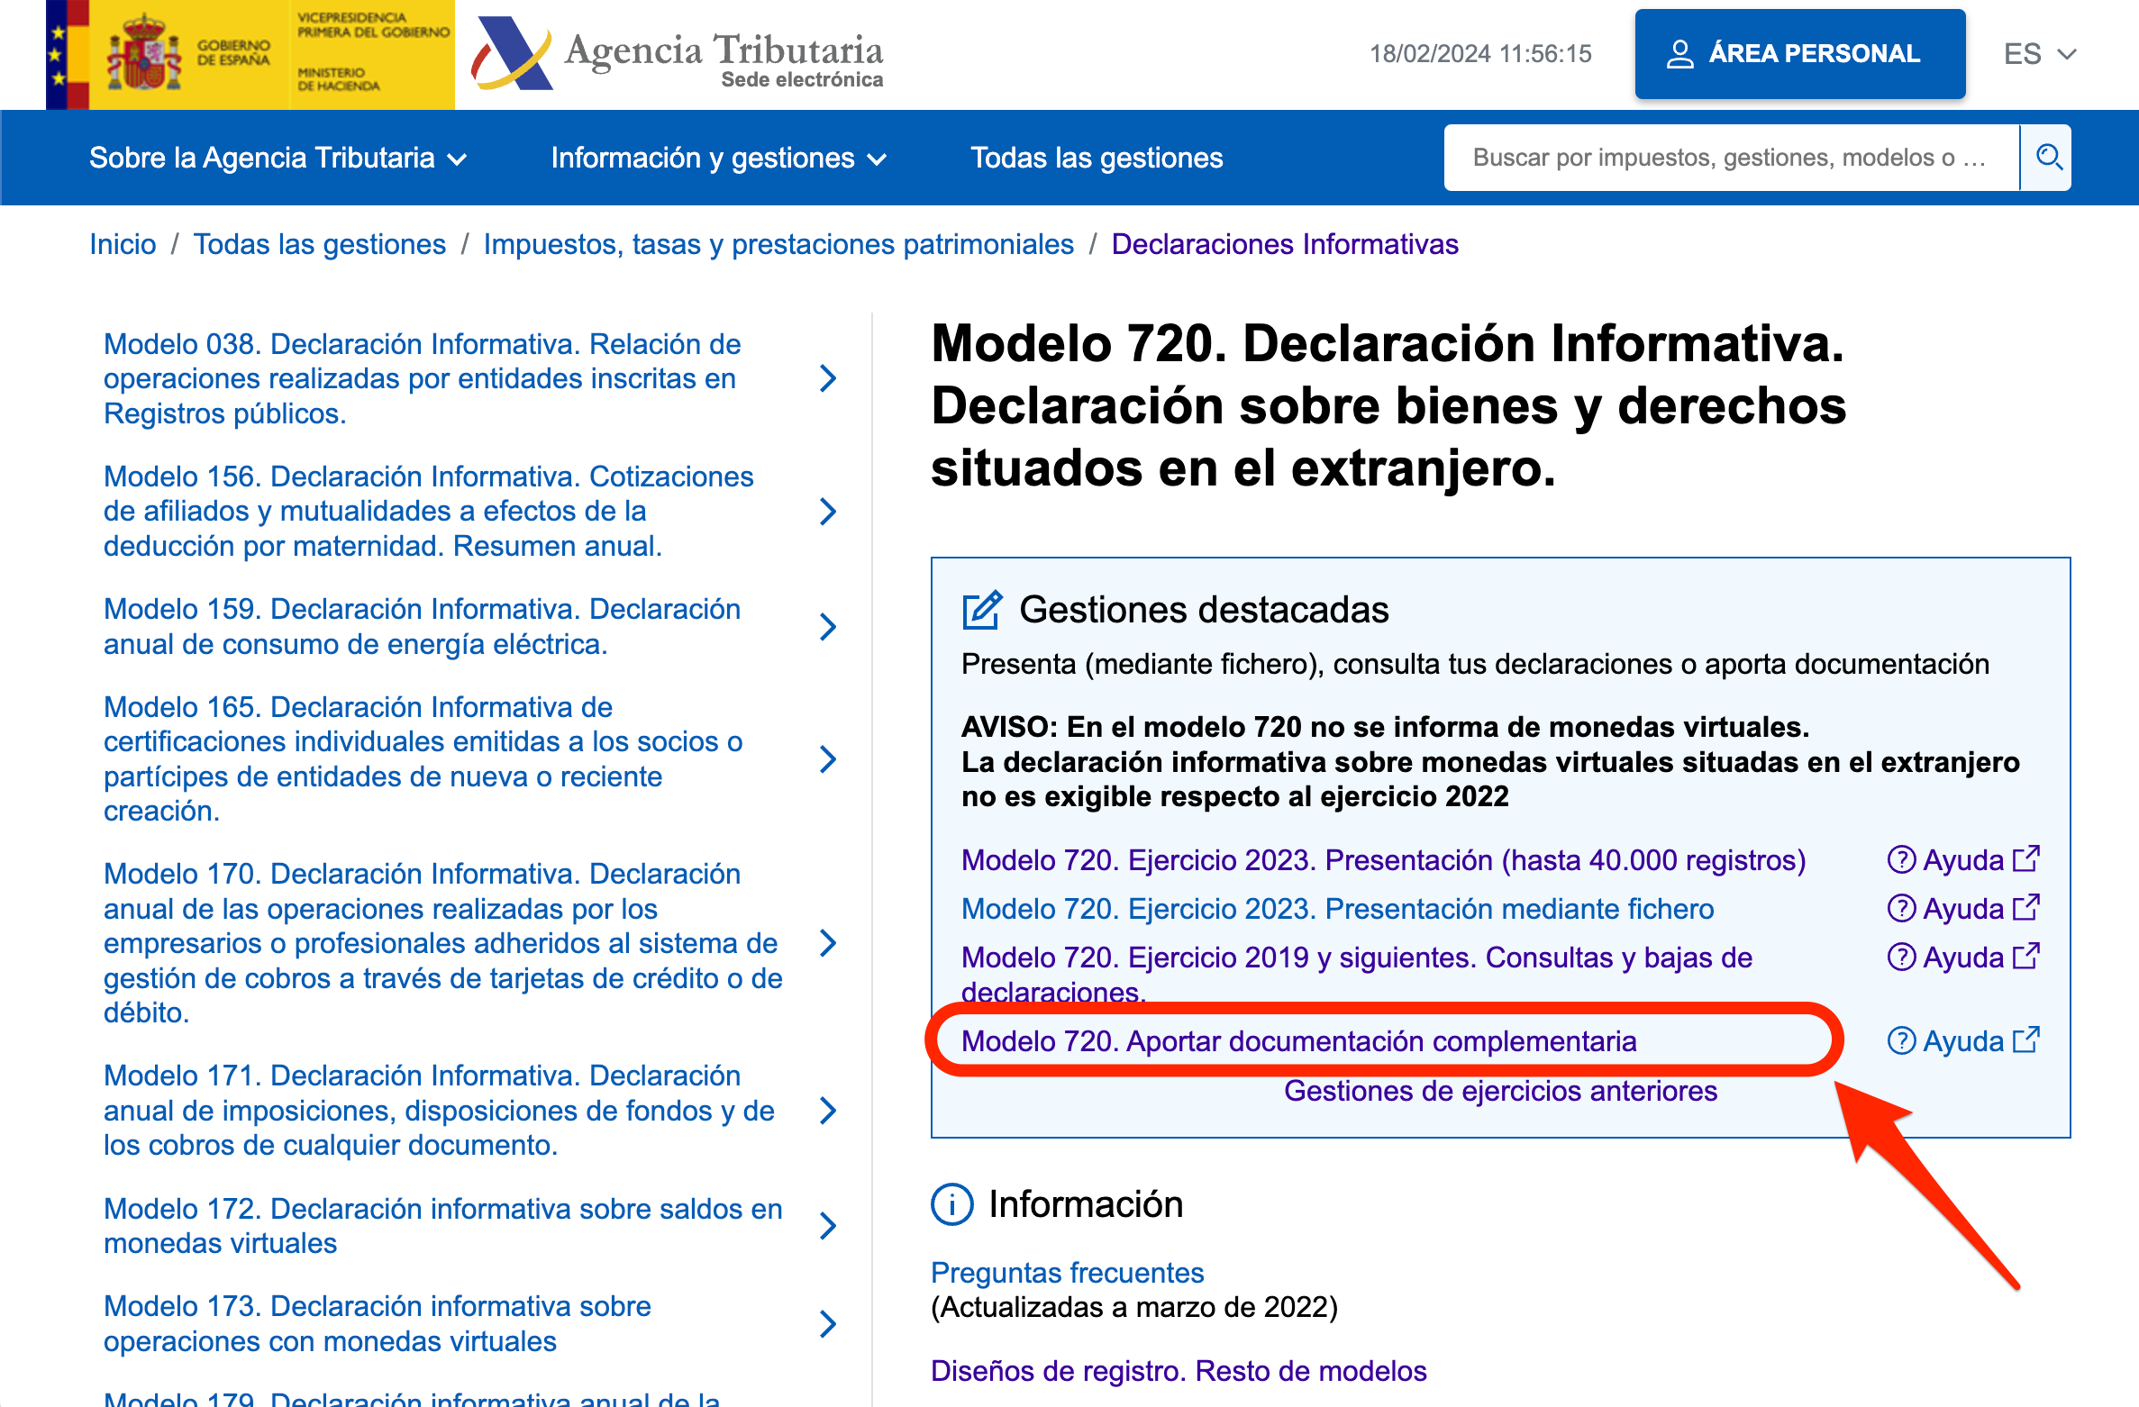The height and width of the screenshot is (1407, 2139).
Task: Open Impuestos, tasas y prestaciones patrimoniales breadcrumb
Action: [x=778, y=244]
